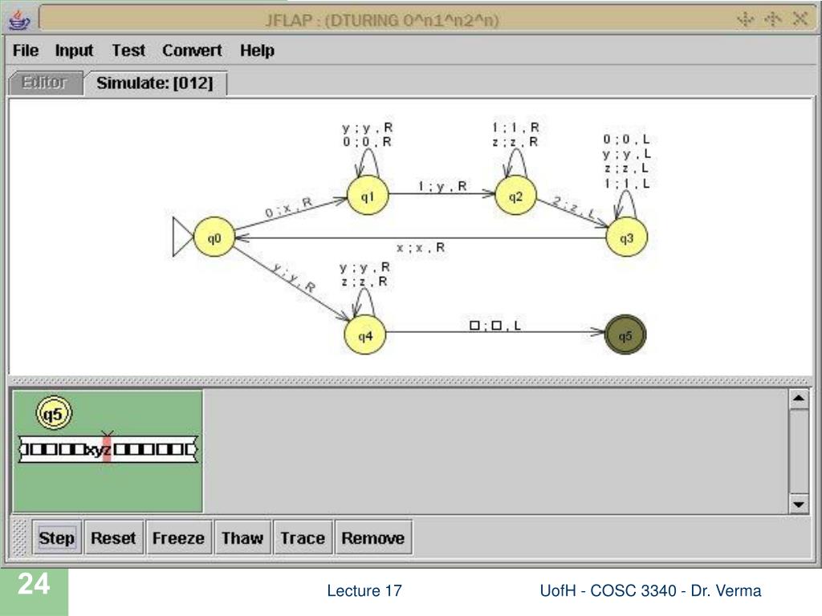Viewport: 822px width, 616px height.
Task: Click state q2 in the diagram
Action: coord(515,196)
